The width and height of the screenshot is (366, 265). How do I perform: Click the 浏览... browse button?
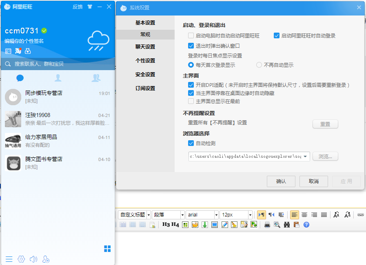[x=325, y=156]
